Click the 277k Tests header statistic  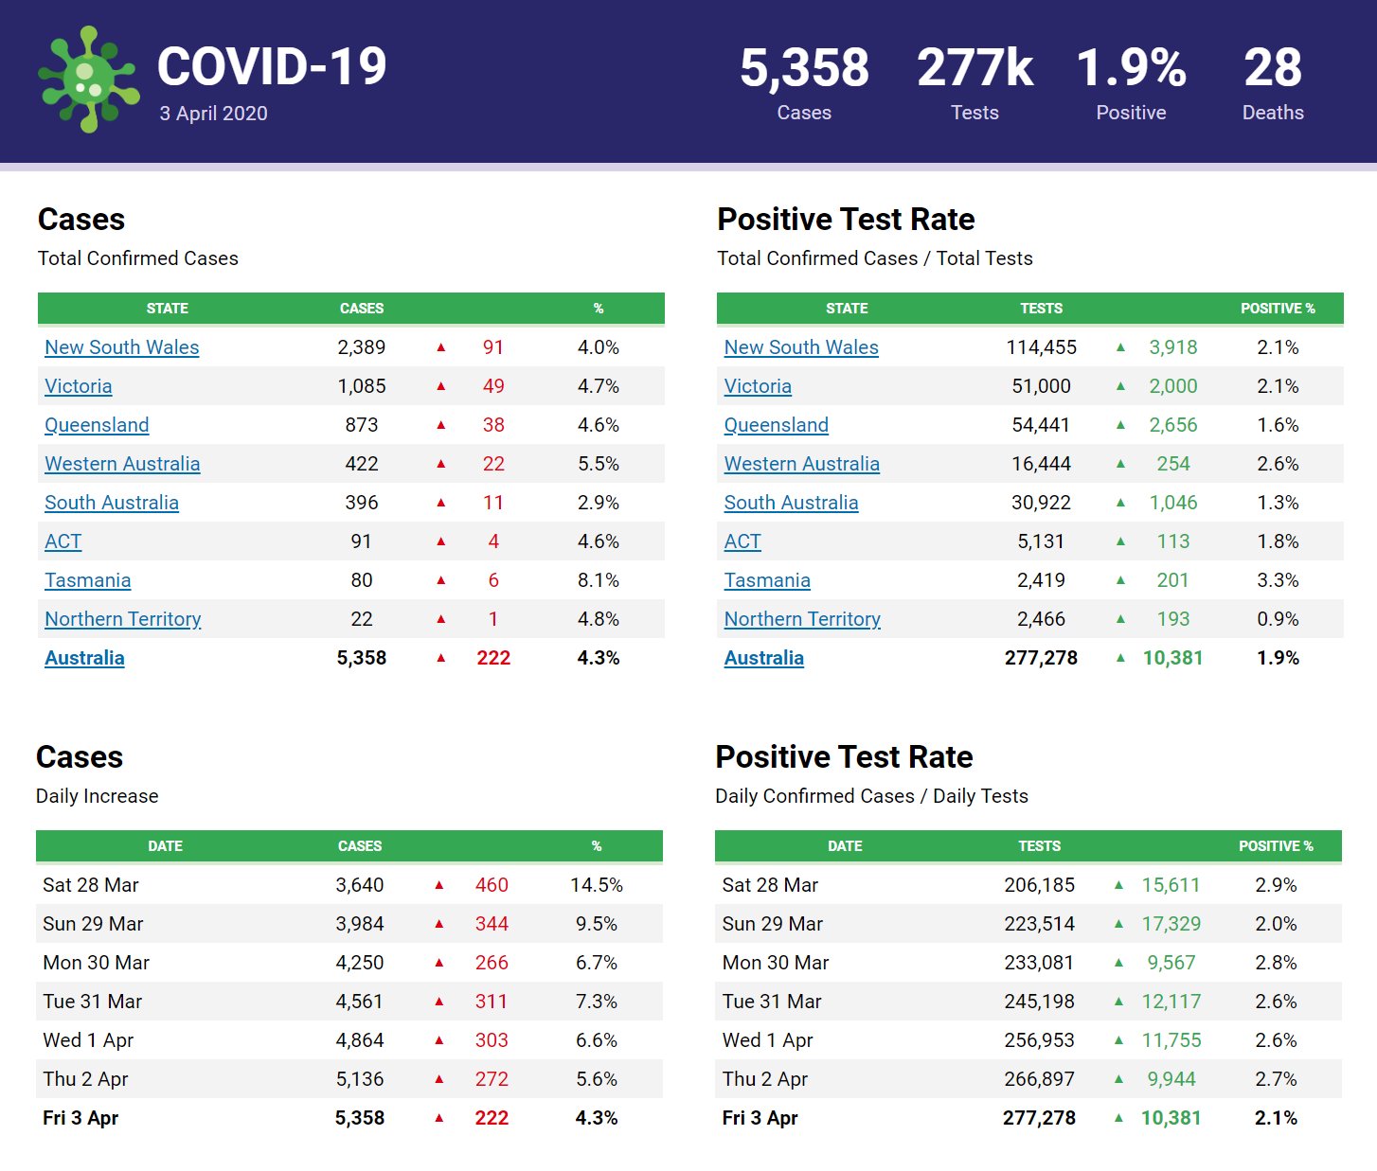(x=975, y=83)
